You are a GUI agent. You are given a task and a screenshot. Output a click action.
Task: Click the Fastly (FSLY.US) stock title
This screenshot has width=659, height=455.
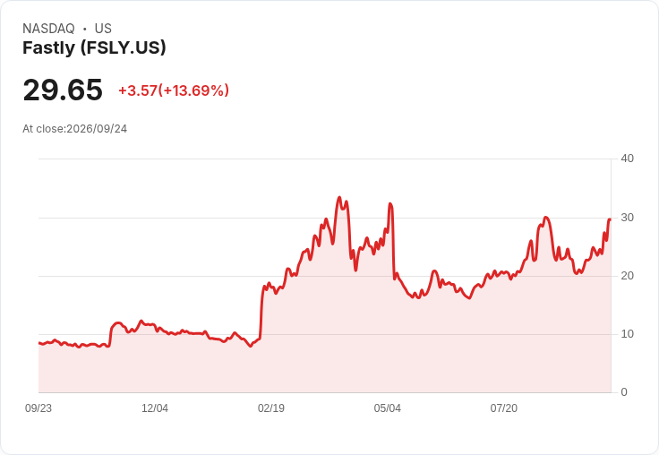tap(94, 48)
